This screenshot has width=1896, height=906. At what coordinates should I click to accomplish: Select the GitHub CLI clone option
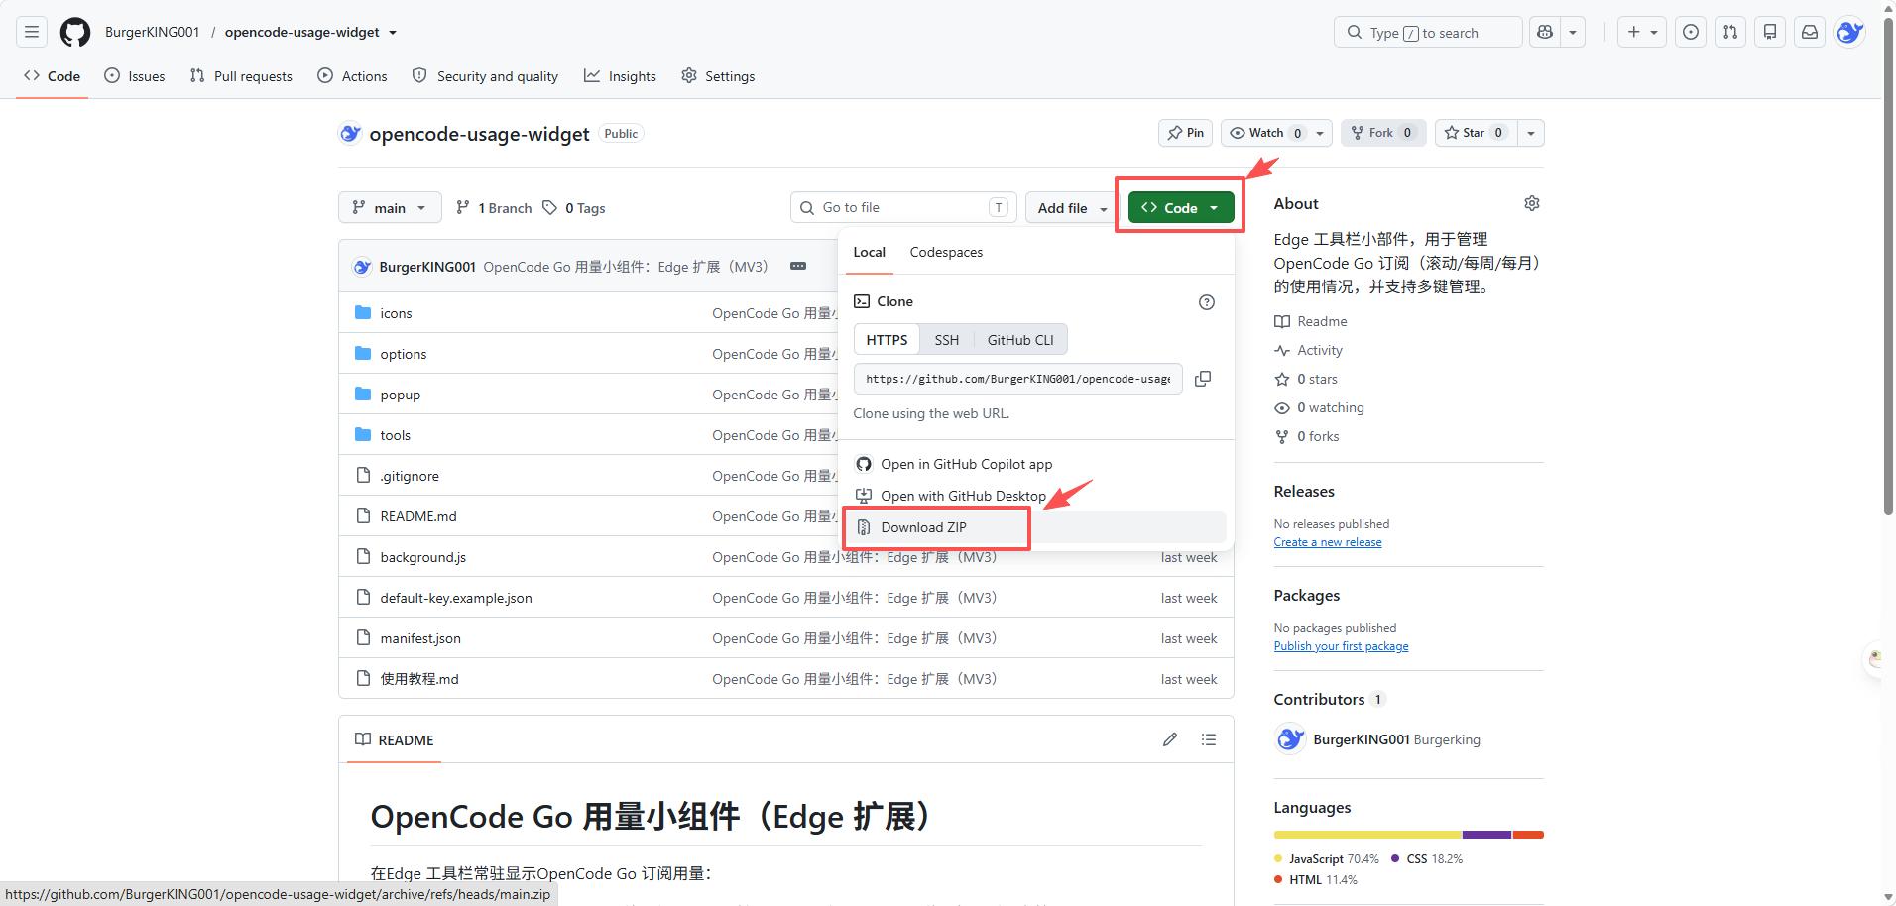1020,340
